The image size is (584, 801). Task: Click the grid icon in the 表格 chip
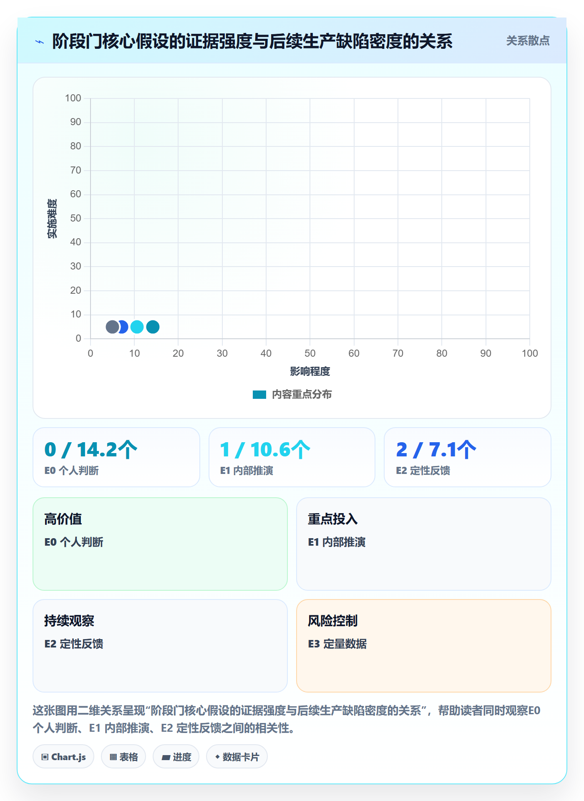(x=113, y=757)
